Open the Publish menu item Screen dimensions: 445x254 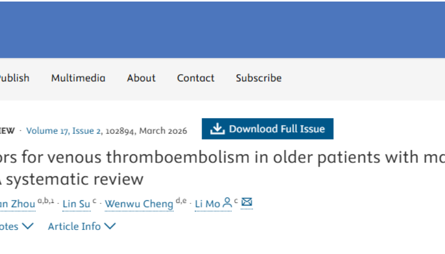[x=14, y=78]
